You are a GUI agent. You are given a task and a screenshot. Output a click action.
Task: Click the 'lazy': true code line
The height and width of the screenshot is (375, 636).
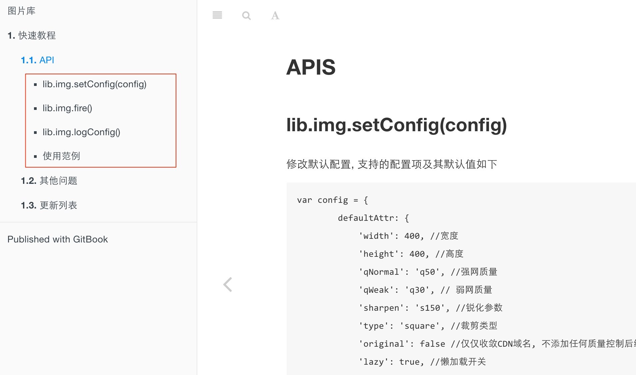(422, 362)
